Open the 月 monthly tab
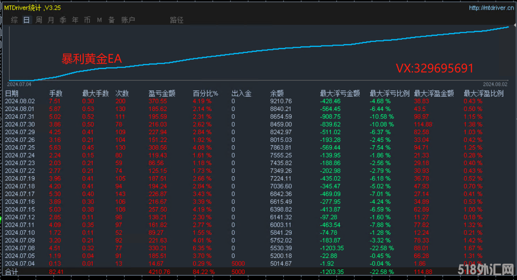 coord(51,20)
